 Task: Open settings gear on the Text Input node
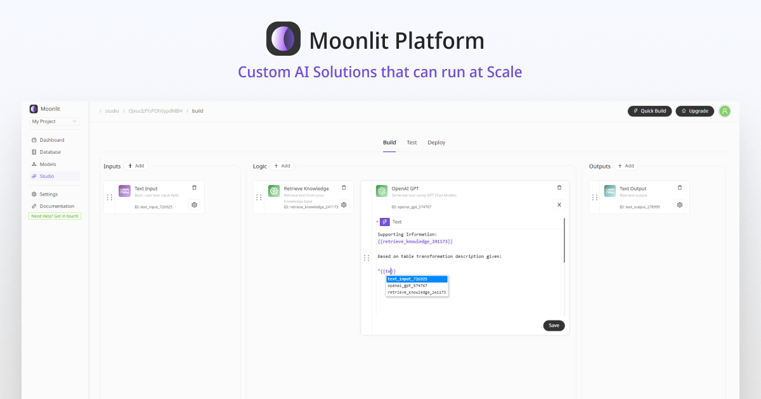[x=194, y=205]
